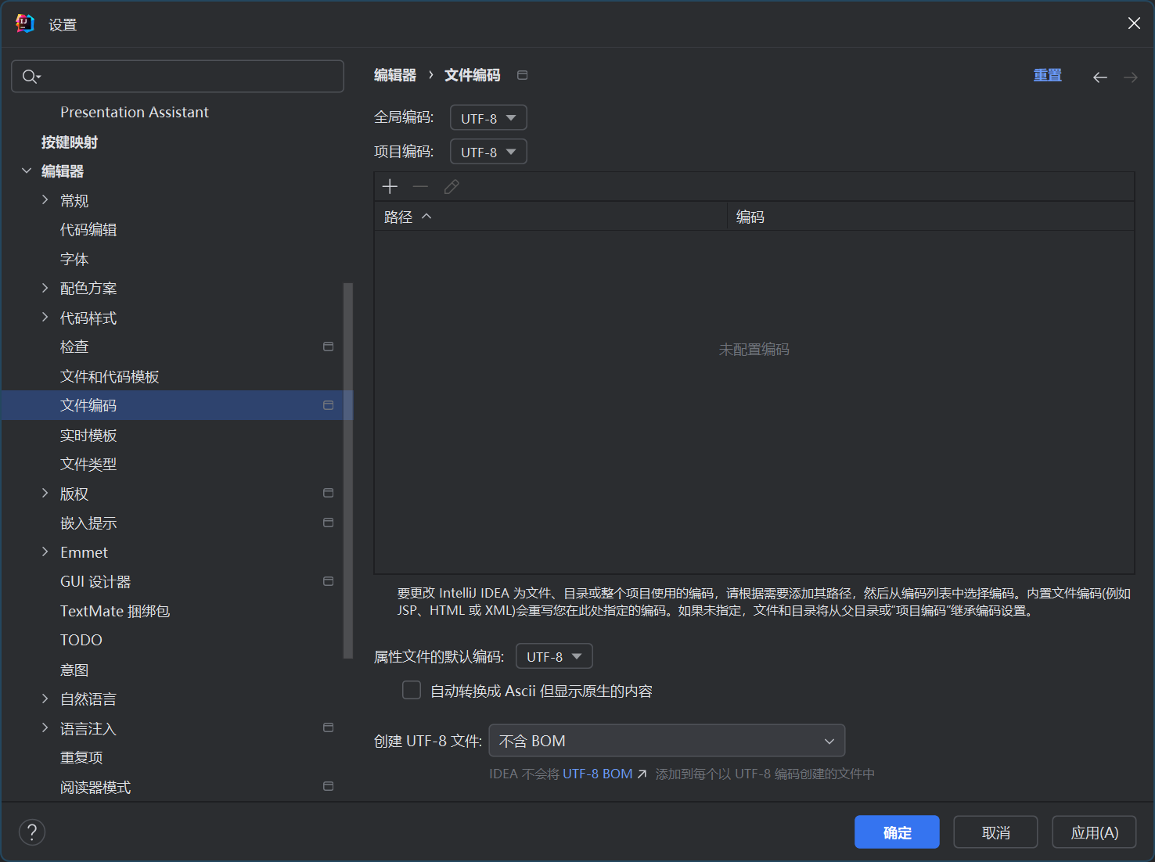This screenshot has height=862, width=1155.
Task: Click the search magnifier icon
Action: [x=30, y=76]
